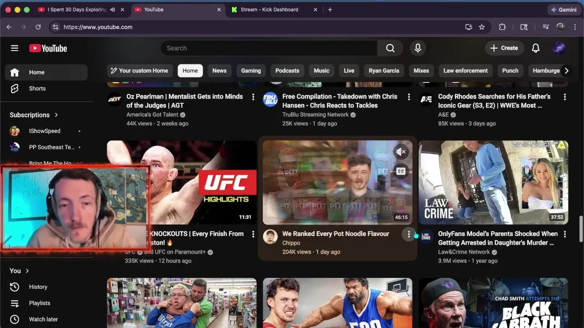Open Gemini in the browser
Screen dimensions: 584x328
tap(563, 10)
